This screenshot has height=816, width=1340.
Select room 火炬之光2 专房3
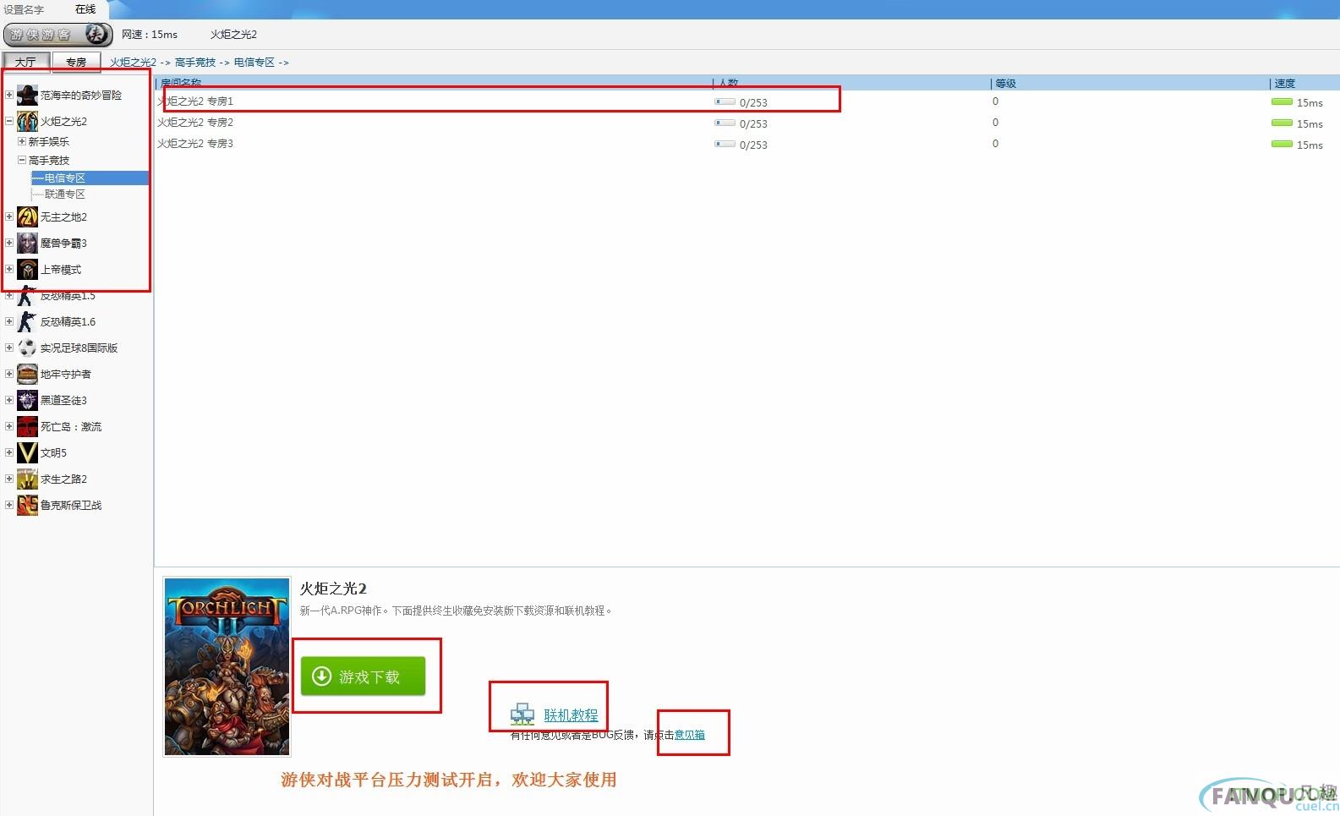[195, 144]
